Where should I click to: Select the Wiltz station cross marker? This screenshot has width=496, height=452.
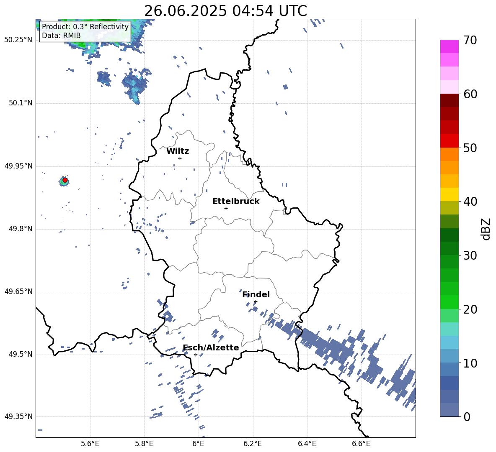click(x=180, y=158)
